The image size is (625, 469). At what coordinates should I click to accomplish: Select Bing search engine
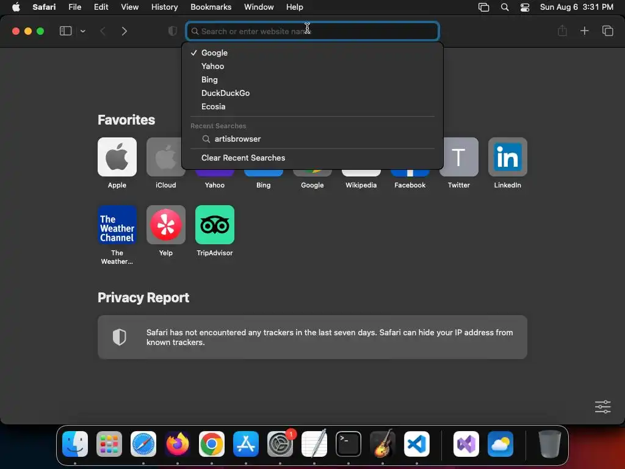click(312, 80)
